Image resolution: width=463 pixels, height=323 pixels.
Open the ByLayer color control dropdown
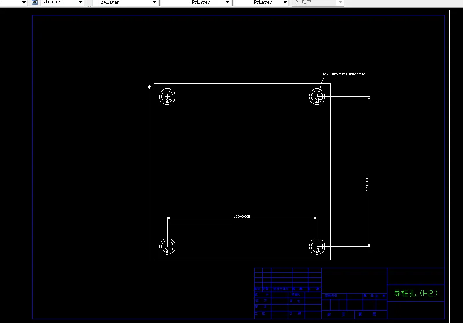point(125,2)
